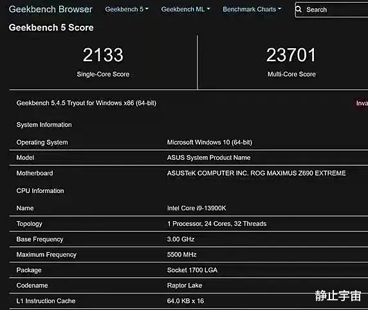Click the Name row label
This screenshot has width=368, height=310.
click(25, 208)
